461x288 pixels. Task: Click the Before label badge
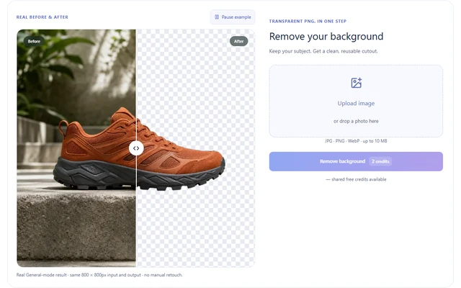(x=34, y=42)
